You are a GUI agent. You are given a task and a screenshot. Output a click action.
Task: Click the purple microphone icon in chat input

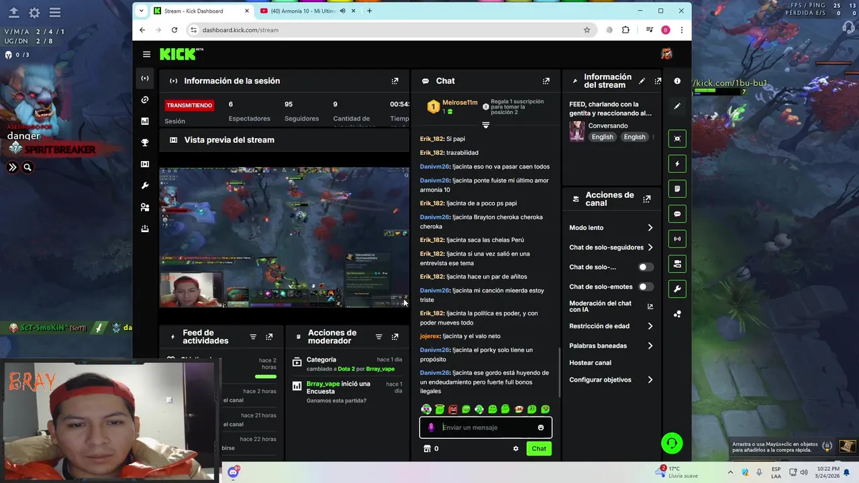(431, 427)
